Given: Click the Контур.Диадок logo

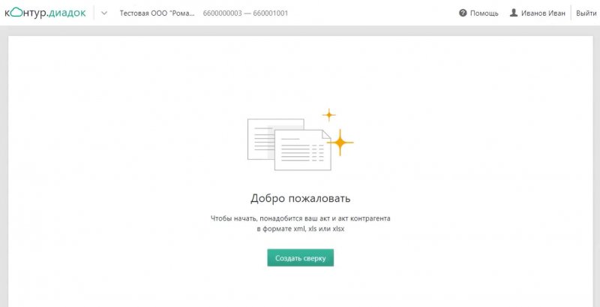Looking at the screenshot, I should pyautogui.click(x=46, y=13).
